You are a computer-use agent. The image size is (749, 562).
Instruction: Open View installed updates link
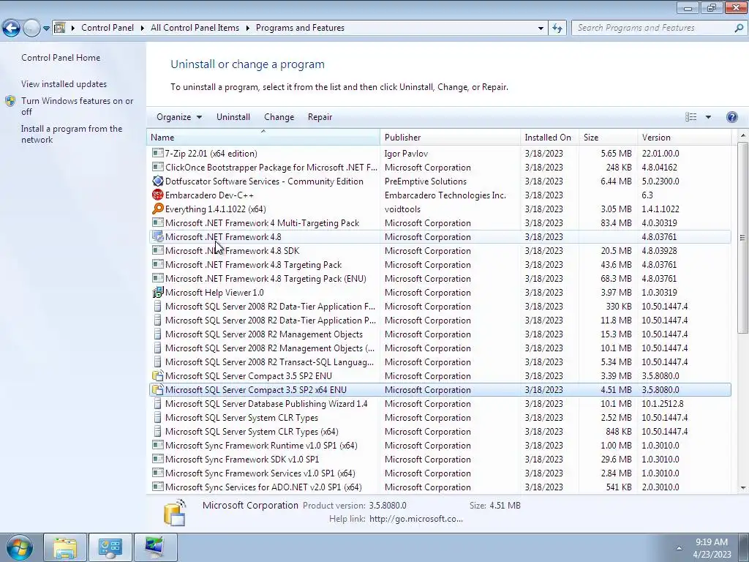pos(64,83)
